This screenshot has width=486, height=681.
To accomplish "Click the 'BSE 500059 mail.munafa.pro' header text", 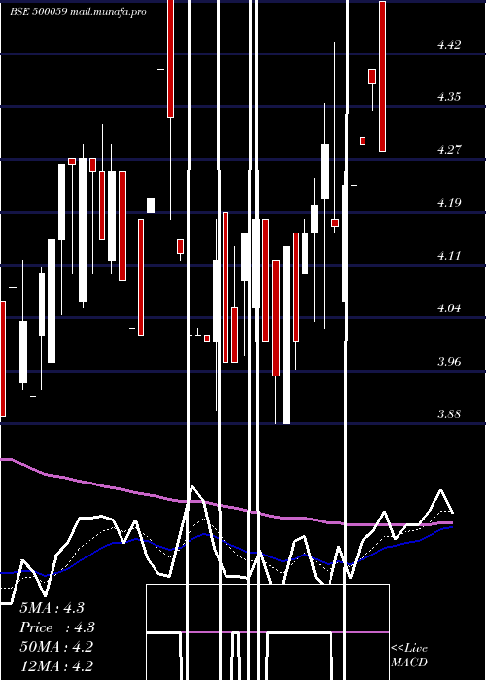I will click(78, 12).
